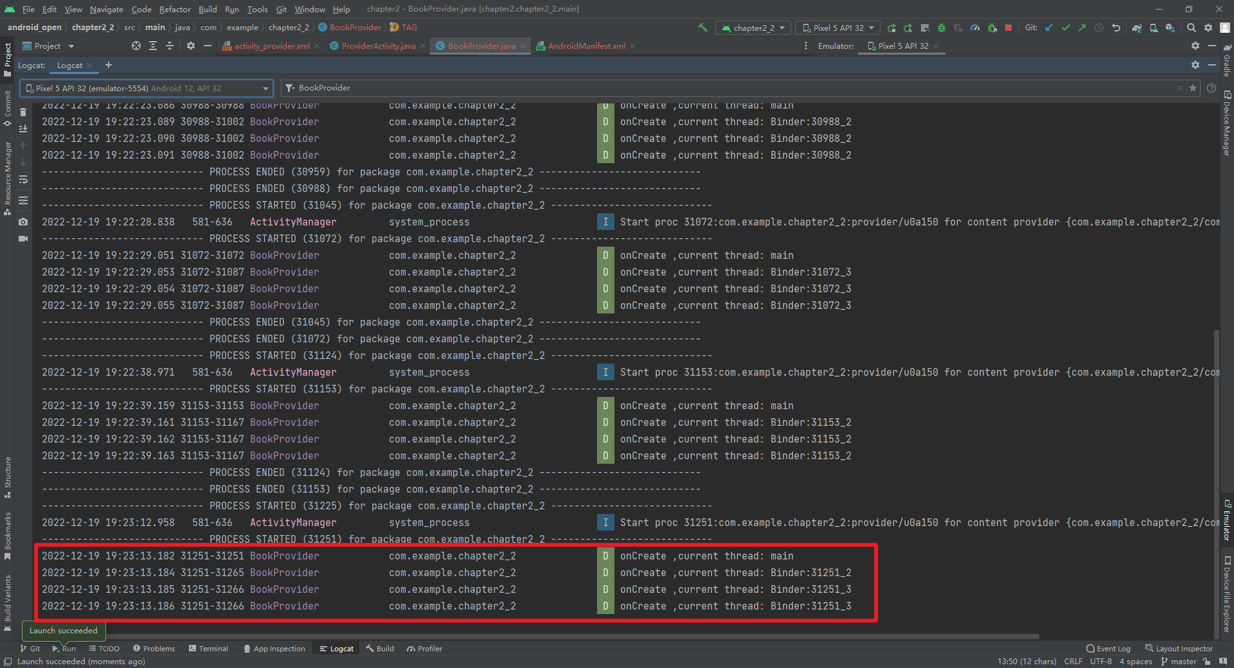1234x668 pixels.
Task: Switch to activity_provider.xml tab
Action: click(271, 46)
